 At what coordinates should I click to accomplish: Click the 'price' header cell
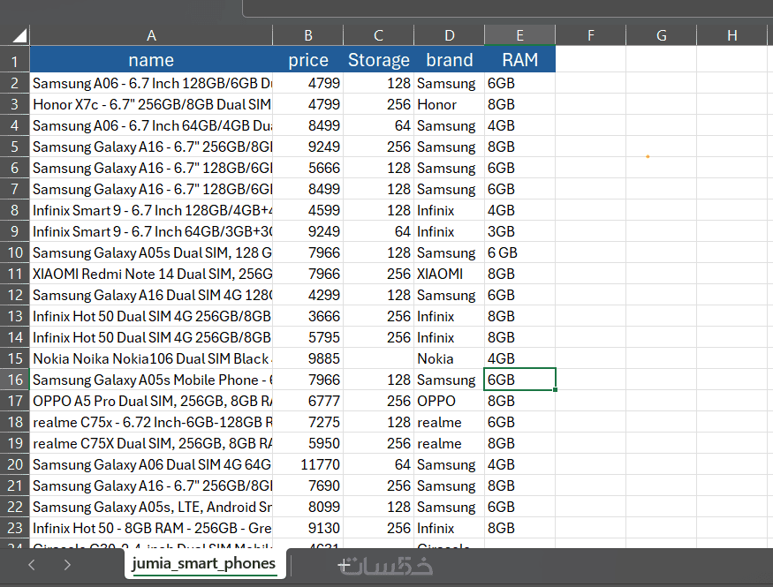click(308, 60)
